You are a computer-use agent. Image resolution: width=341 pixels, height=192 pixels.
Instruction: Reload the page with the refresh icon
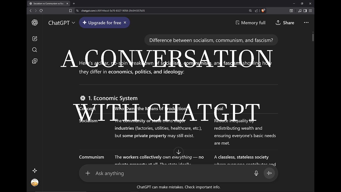[x=41, y=11]
